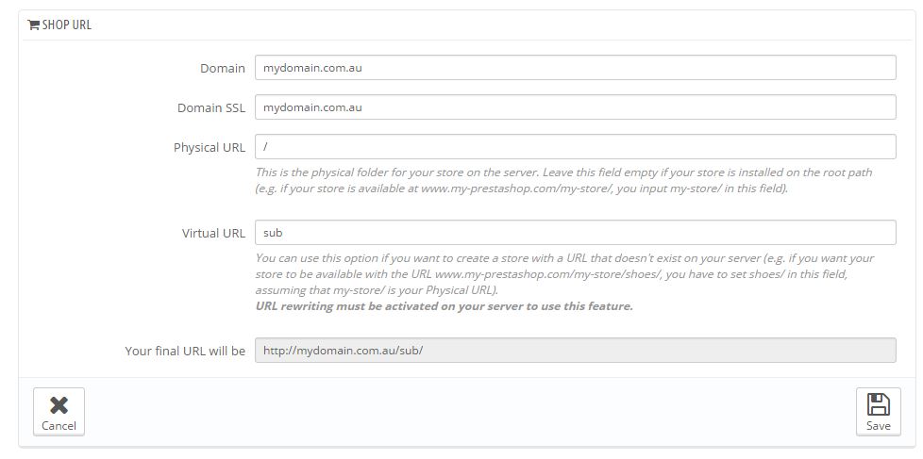
Task: Click the 'Your final URL will be' label
Action: click(x=185, y=352)
